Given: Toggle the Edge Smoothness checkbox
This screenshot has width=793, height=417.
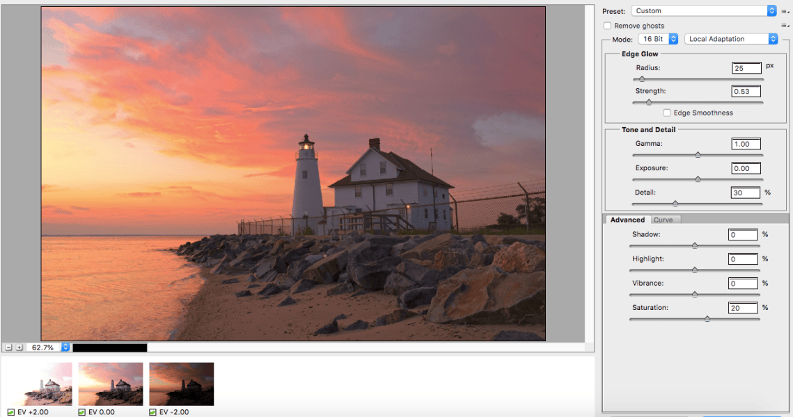Looking at the screenshot, I should pyautogui.click(x=666, y=113).
